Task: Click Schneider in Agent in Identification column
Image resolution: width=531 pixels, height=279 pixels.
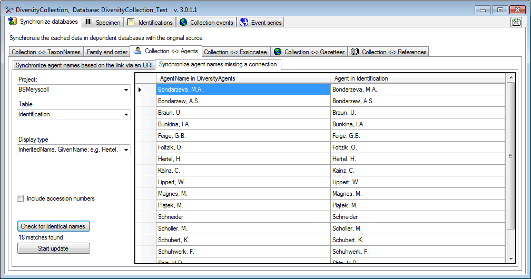Action: pyautogui.click(x=418, y=217)
